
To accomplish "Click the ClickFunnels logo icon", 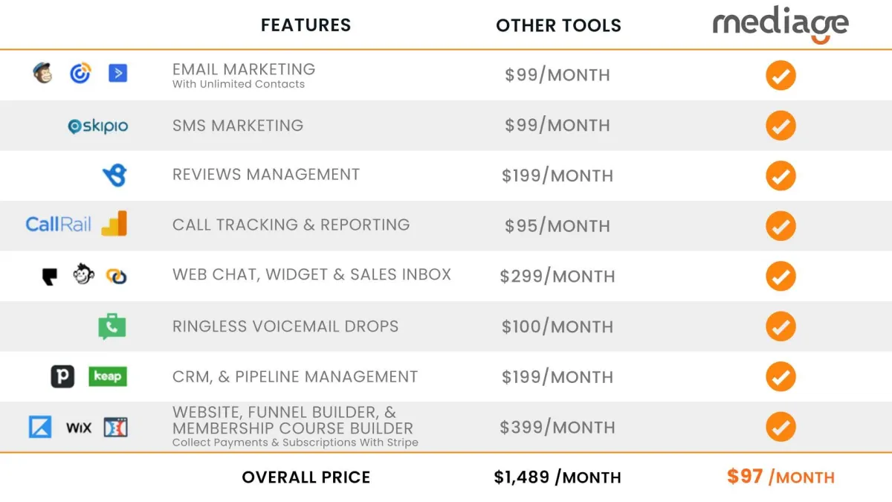I will pyautogui.click(x=116, y=427).
